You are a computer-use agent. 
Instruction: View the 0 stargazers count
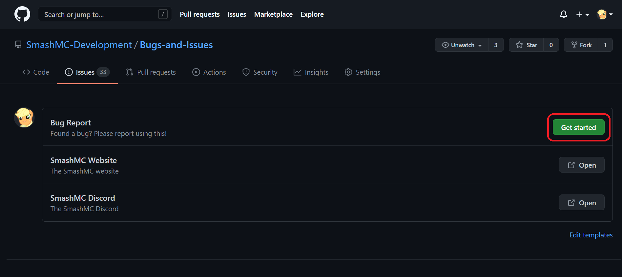[551, 45]
